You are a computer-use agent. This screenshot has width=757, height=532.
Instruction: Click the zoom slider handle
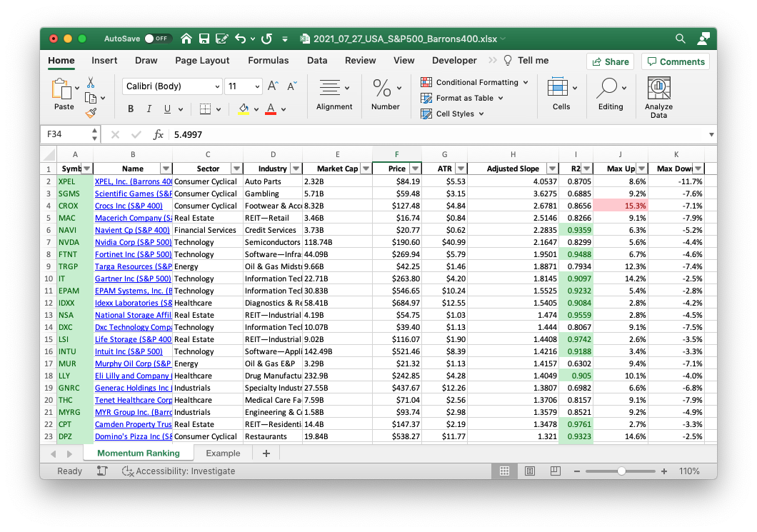(x=621, y=471)
